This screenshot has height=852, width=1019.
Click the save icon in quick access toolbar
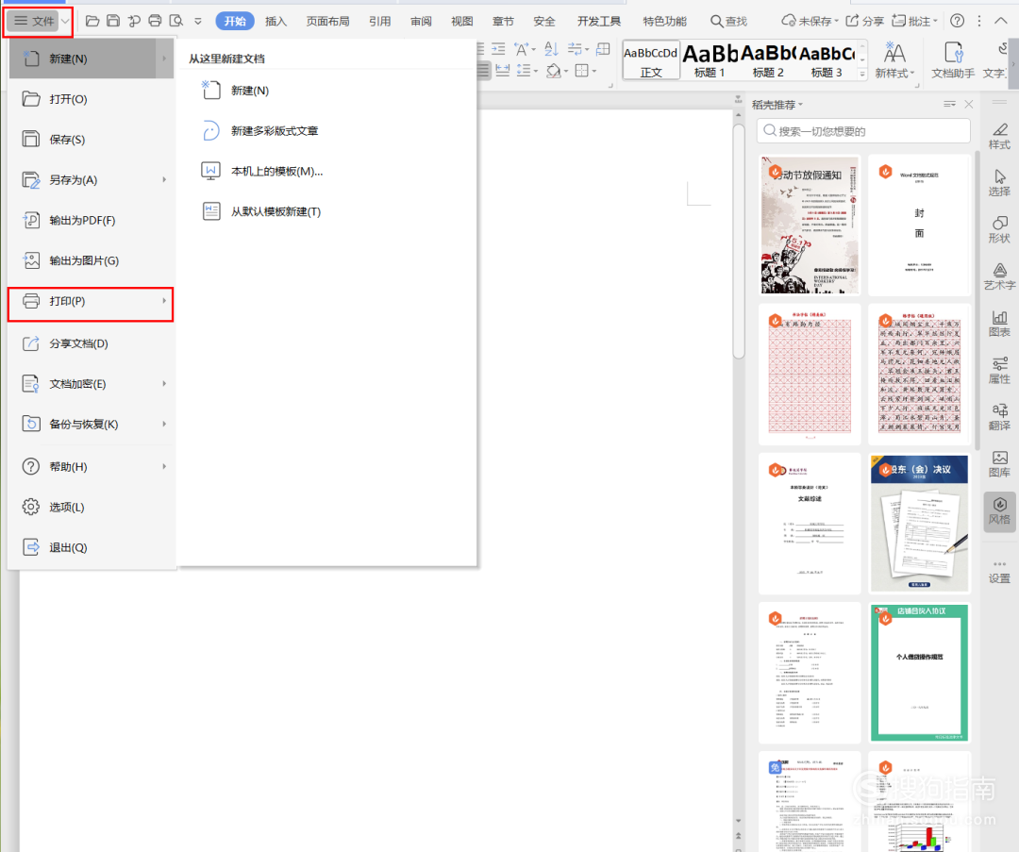[x=113, y=21]
